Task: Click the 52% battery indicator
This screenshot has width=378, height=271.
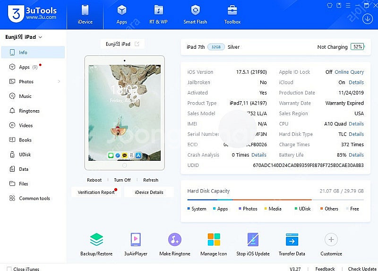Action: click(358, 46)
